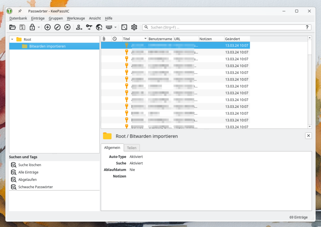This screenshot has height=227, width=321.
Task: Perform Auto-Type with keyboard icon
Action: pos(109,27)
